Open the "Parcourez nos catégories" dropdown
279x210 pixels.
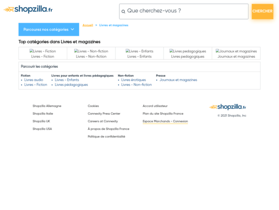[x=49, y=29]
